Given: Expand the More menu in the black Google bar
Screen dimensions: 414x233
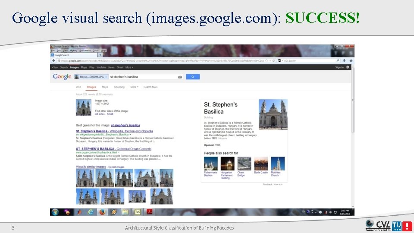Looking at the screenshot, I should (129, 67).
